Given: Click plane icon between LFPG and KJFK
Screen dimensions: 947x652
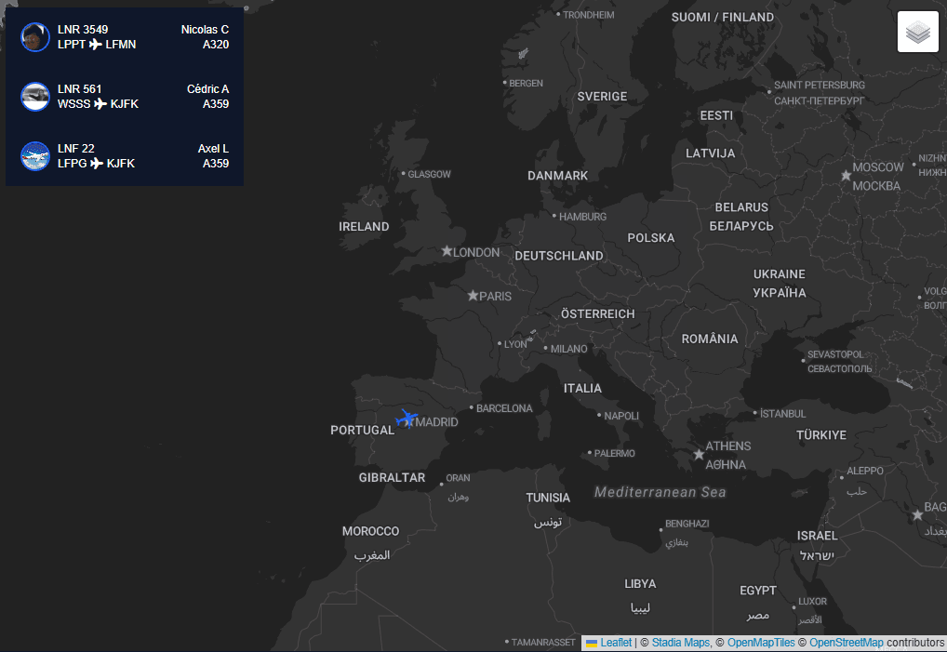Looking at the screenshot, I should click(97, 164).
